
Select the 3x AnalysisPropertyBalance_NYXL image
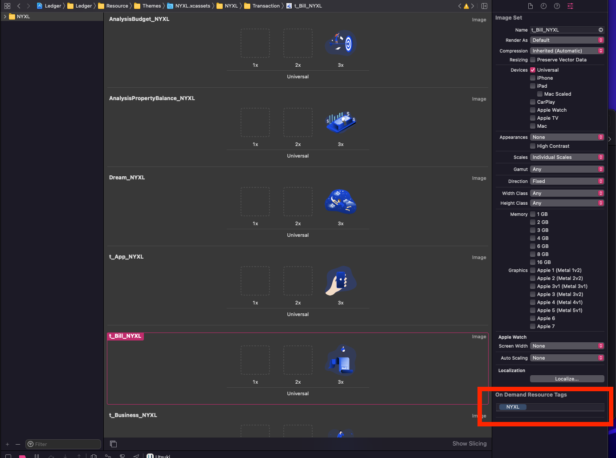(x=341, y=122)
